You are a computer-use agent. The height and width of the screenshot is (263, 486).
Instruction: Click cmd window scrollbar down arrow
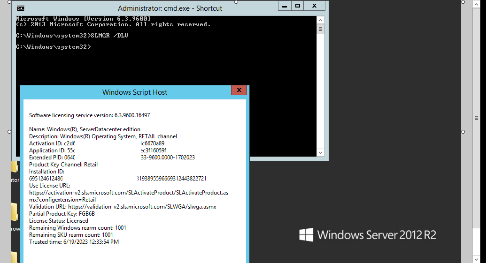pos(321,152)
